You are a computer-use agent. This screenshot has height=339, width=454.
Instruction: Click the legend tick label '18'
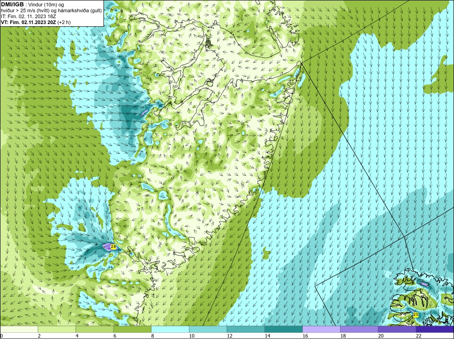tap(343, 336)
